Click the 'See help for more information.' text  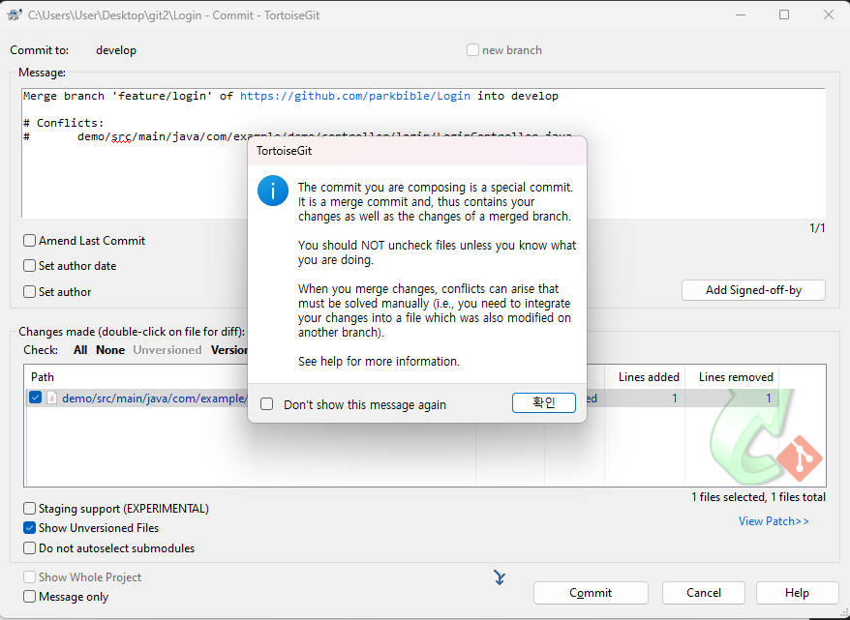pos(379,361)
